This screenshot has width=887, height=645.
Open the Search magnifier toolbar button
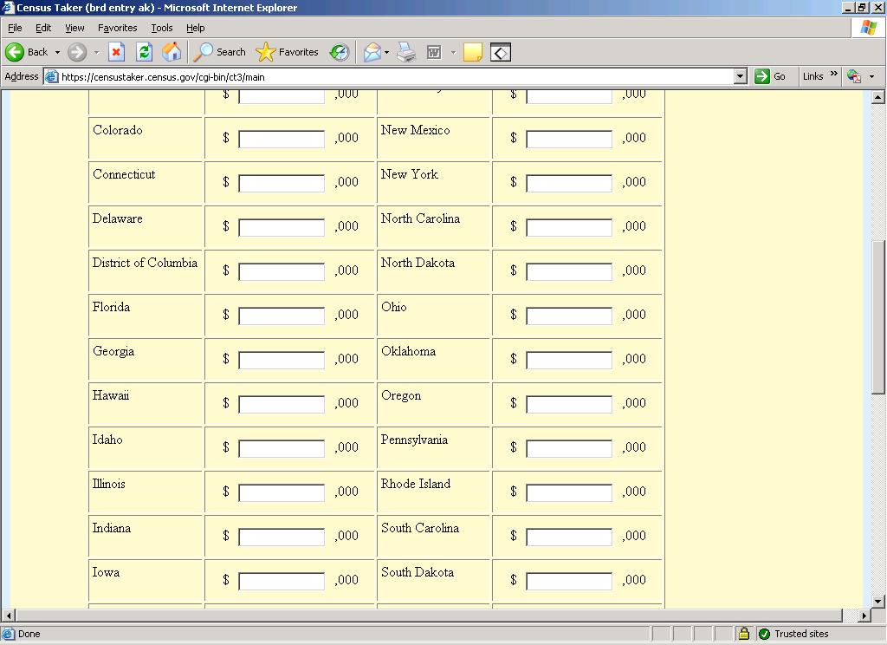pyautogui.click(x=220, y=52)
